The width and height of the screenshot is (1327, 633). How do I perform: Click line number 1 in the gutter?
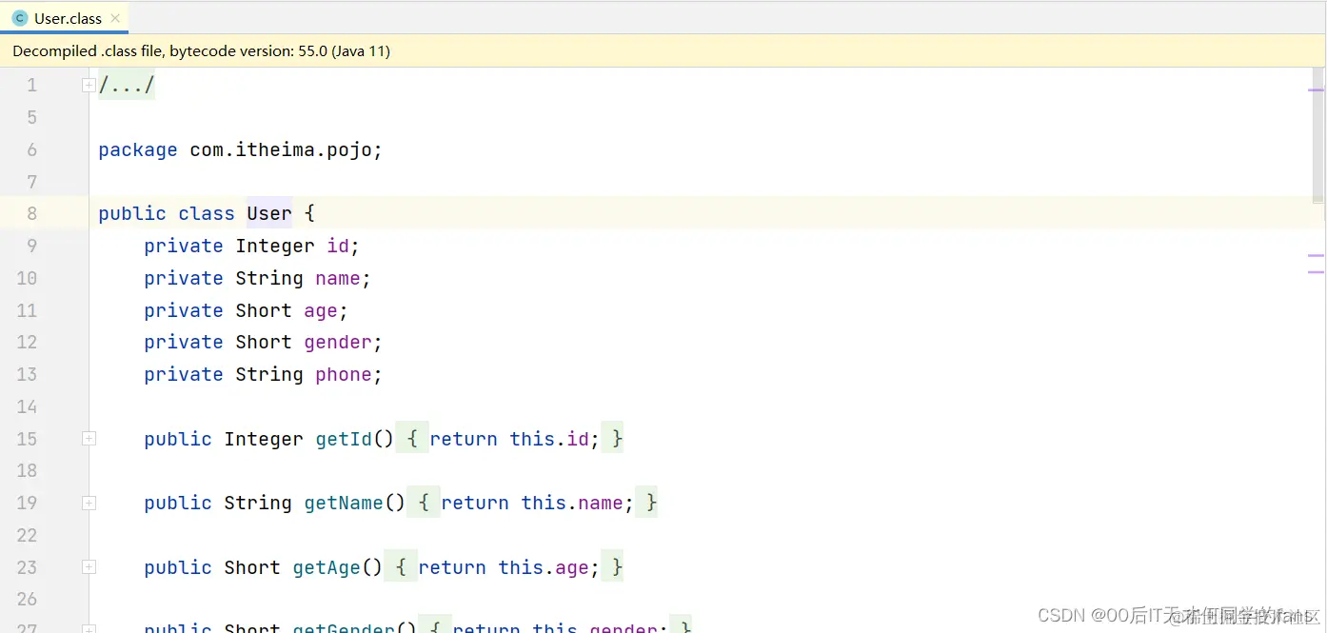coord(31,86)
